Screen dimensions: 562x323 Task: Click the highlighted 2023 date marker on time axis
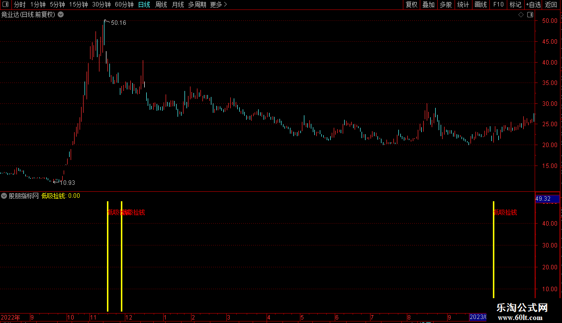478,317
